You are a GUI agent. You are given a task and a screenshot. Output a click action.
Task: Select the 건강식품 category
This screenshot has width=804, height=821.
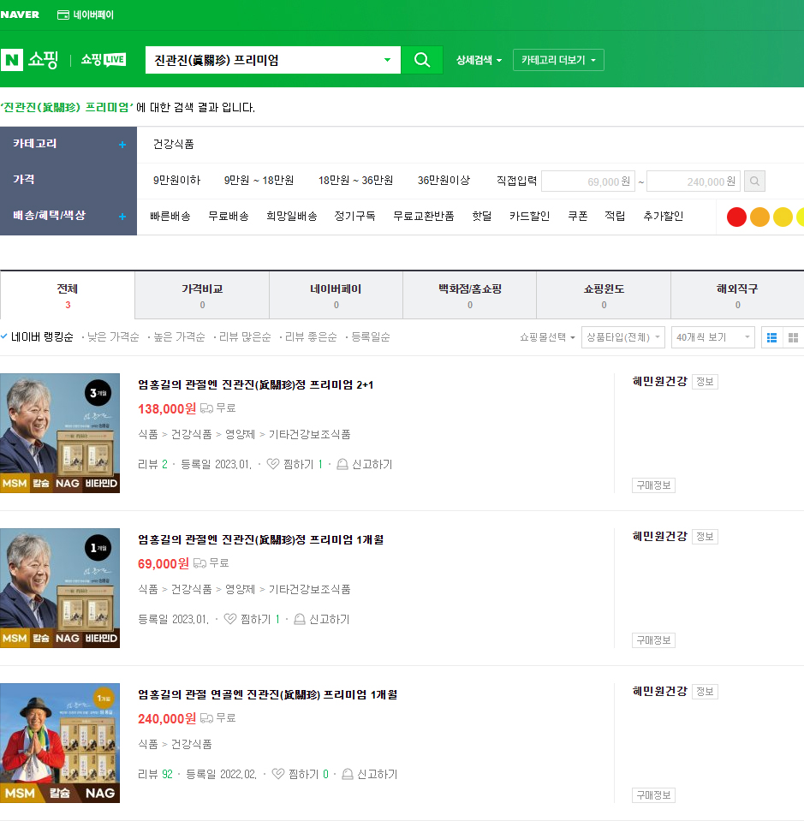[173, 145]
